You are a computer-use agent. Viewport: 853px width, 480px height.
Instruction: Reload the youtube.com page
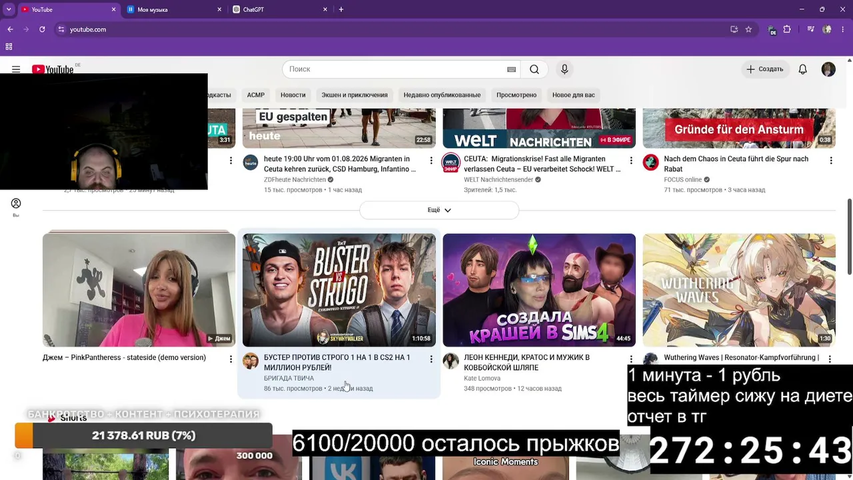[x=42, y=29]
